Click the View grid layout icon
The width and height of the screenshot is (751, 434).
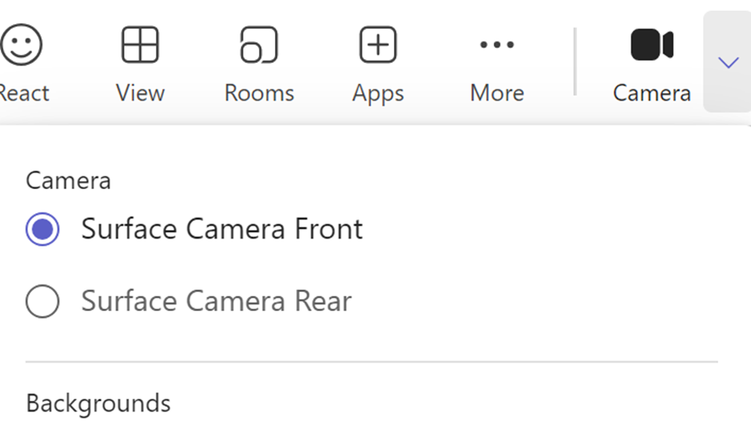click(x=140, y=45)
